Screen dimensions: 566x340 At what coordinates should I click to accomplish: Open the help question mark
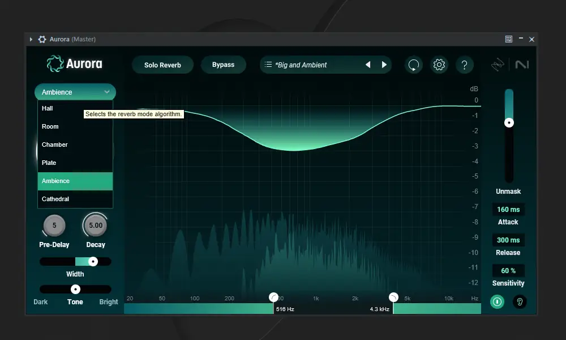click(465, 65)
